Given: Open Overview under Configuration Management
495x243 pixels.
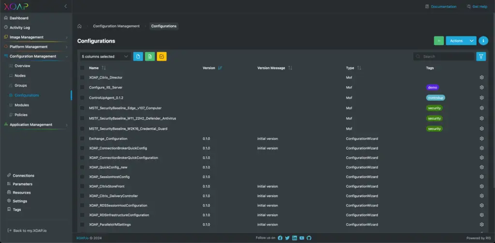Looking at the screenshot, I should pos(22,66).
